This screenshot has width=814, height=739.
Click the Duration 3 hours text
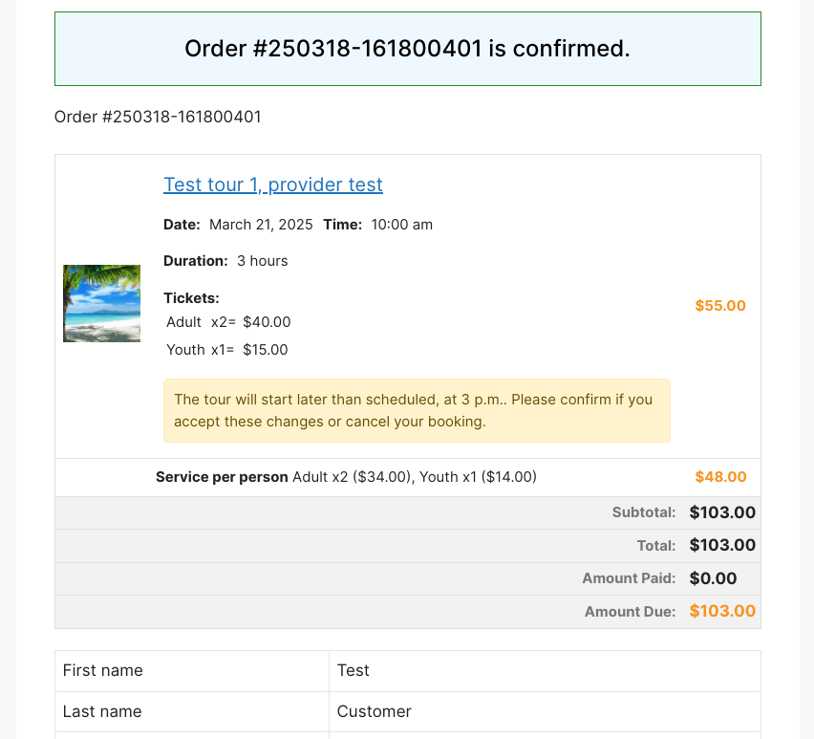coord(225,261)
